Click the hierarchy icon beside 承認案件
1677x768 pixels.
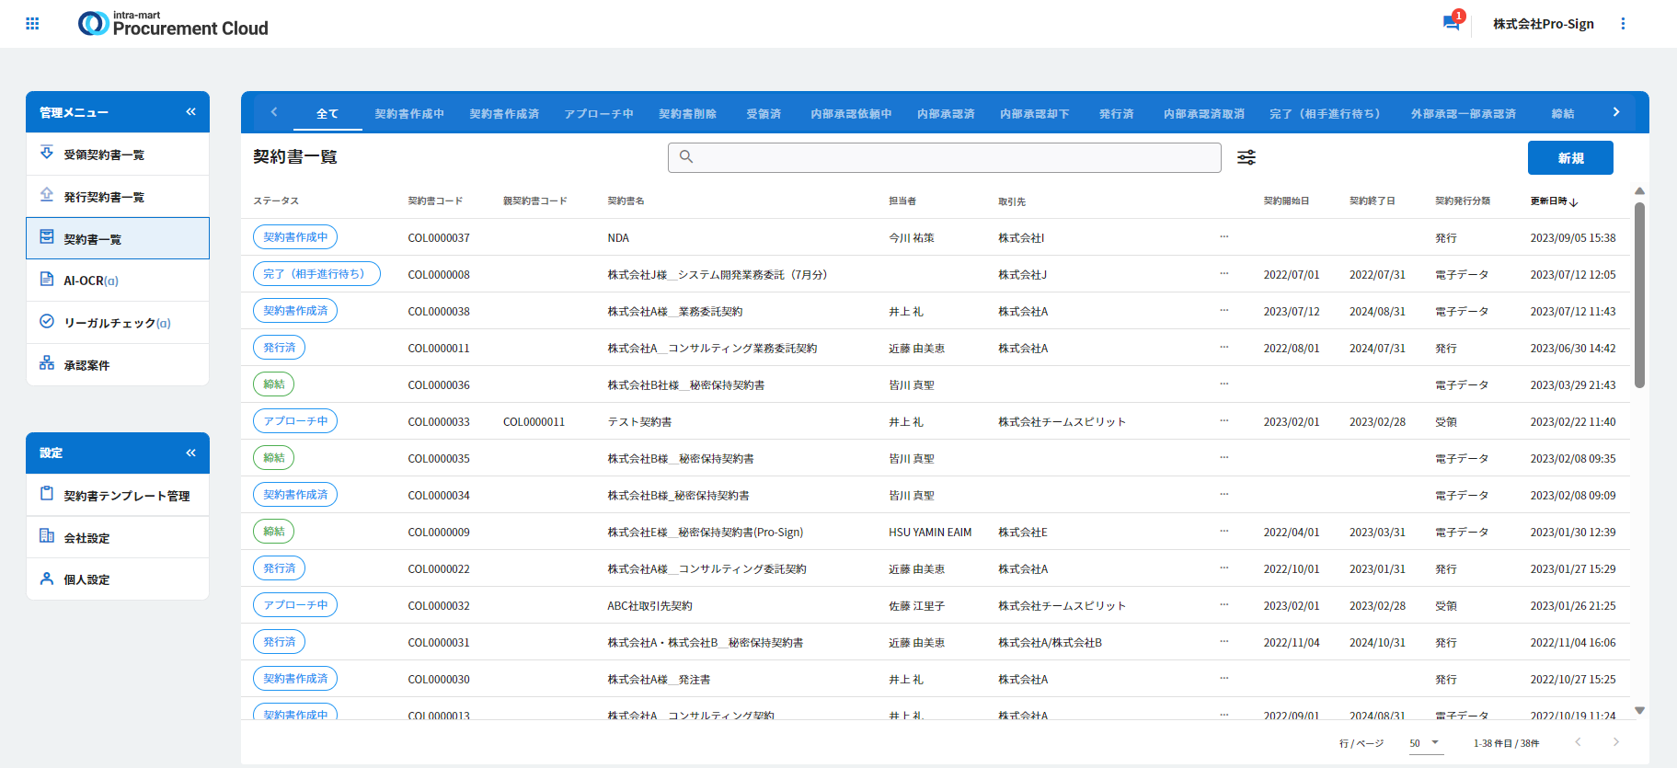point(47,363)
